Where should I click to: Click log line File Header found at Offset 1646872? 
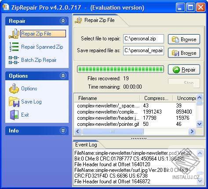[112, 182]
